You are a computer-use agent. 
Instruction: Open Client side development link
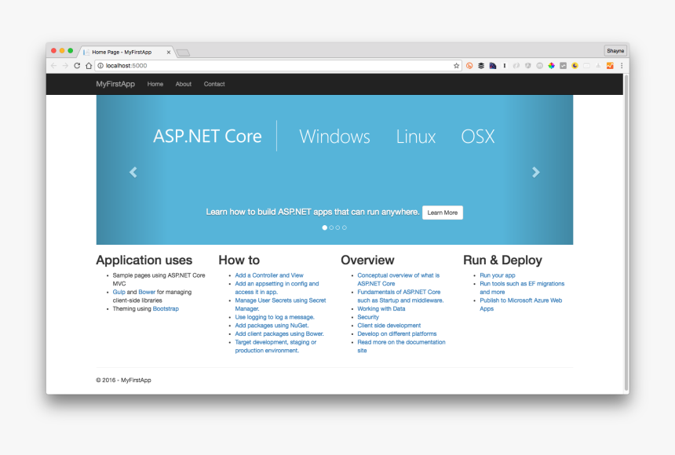[x=389, y=326]
